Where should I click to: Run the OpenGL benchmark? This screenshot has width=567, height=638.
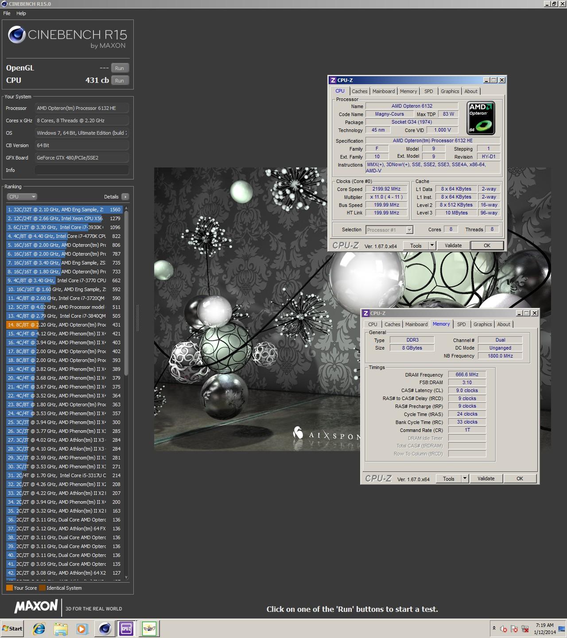click(x=120, y=68)
